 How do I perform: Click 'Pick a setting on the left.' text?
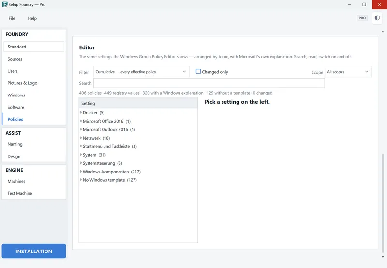tap(237, 102)
